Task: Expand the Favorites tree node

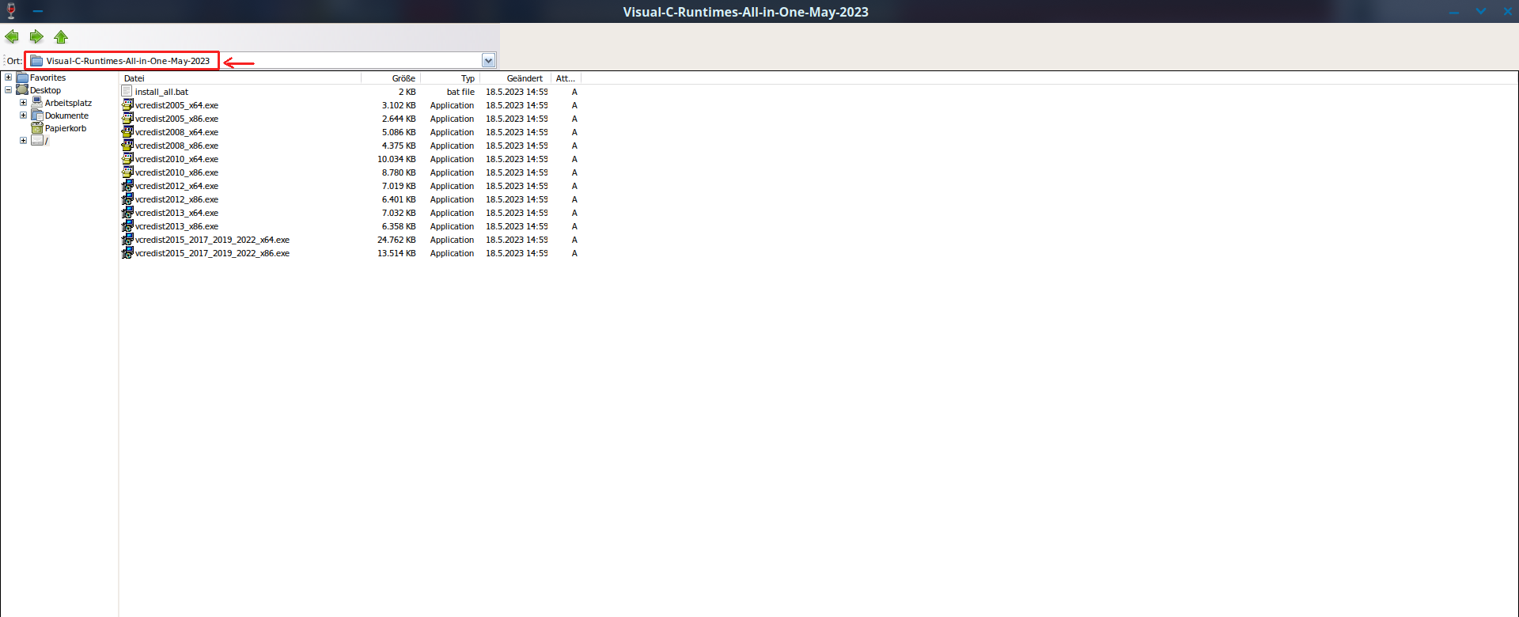Action: tap(9, 78)
